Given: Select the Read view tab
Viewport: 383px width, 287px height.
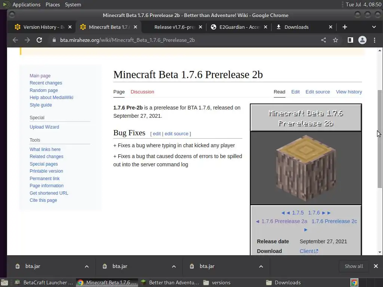Looking at the screenshot, I should [x=279, y=92].
